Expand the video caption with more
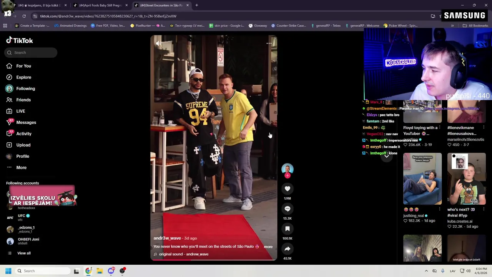The image size is (492, 277). [268, 247]
